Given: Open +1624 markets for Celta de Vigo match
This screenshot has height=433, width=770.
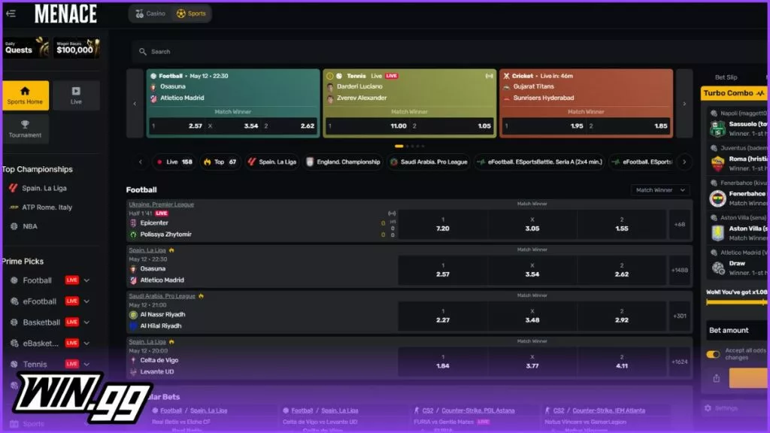Looking at the screenshot, I should click(680, 362).
